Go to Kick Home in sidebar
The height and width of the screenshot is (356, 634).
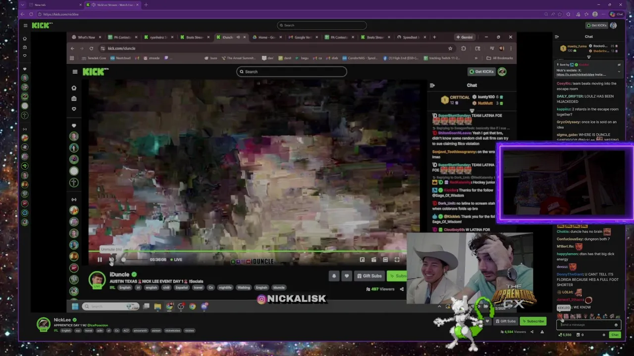pos(25,39)
